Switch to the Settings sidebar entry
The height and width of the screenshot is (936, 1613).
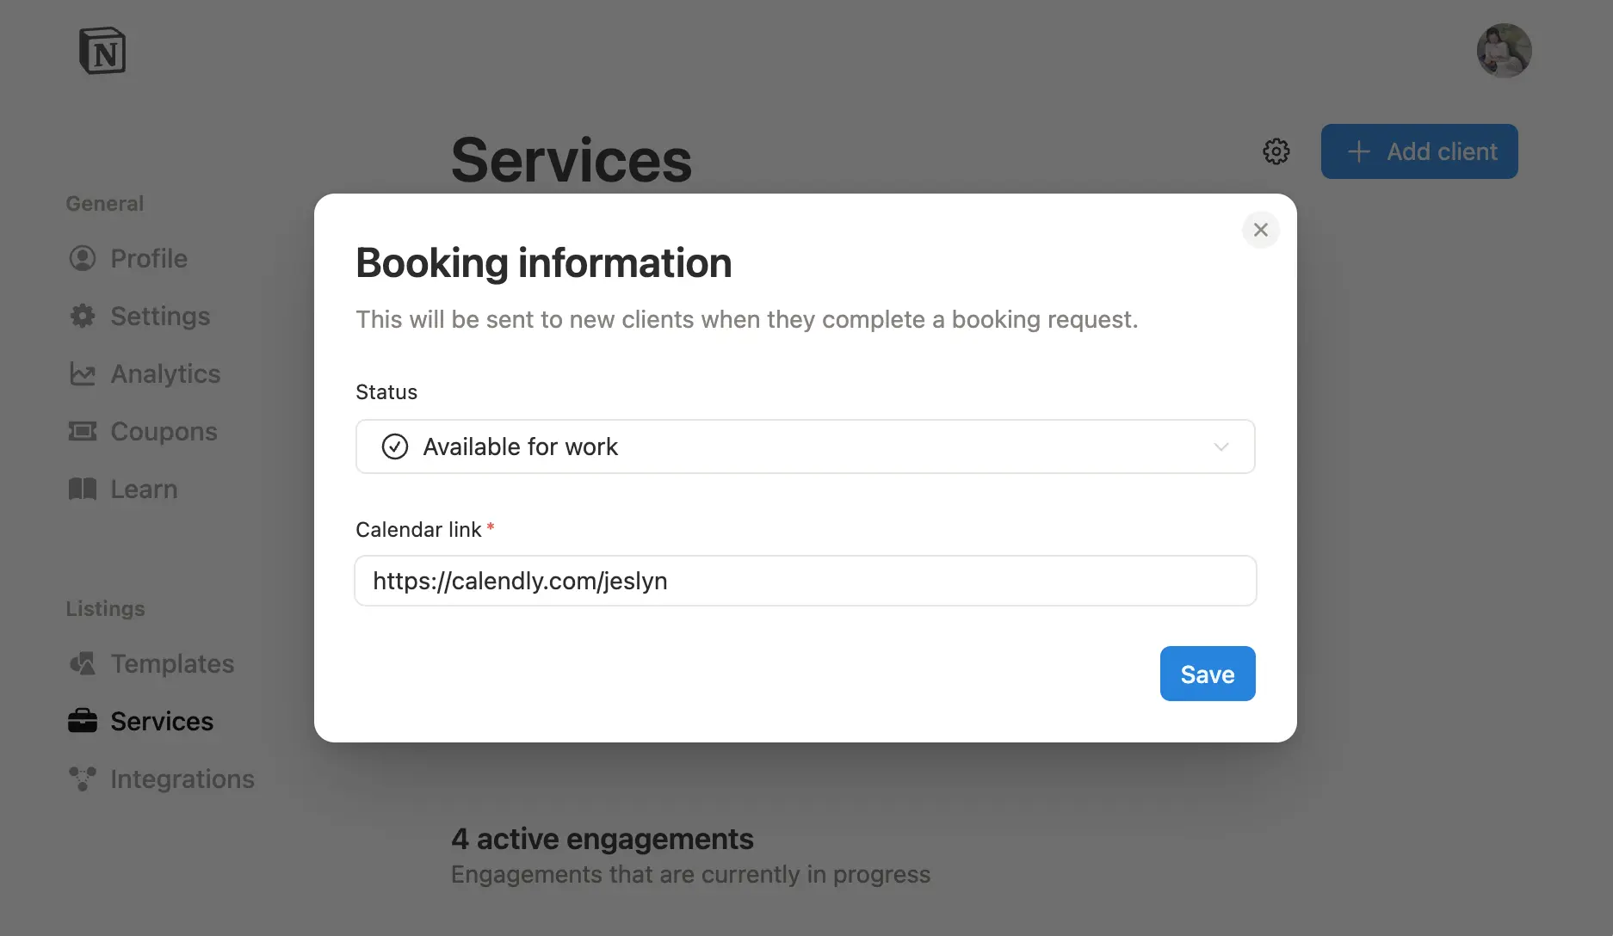(x=159, y=316)
